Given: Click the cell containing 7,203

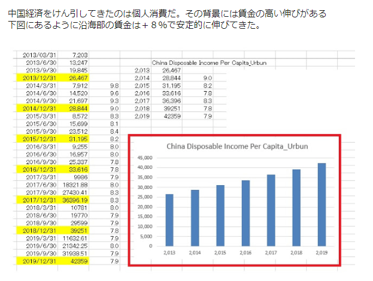Looking at the screenshot, I should pos(79,55).
